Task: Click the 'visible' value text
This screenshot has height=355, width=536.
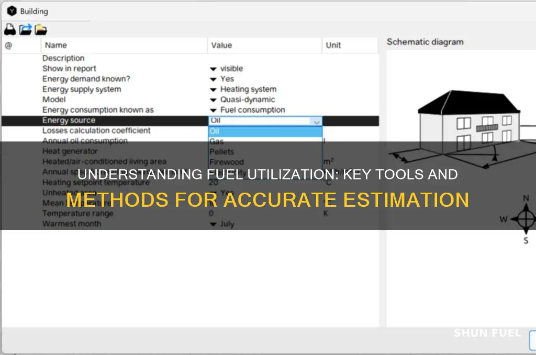Action: 231,68
